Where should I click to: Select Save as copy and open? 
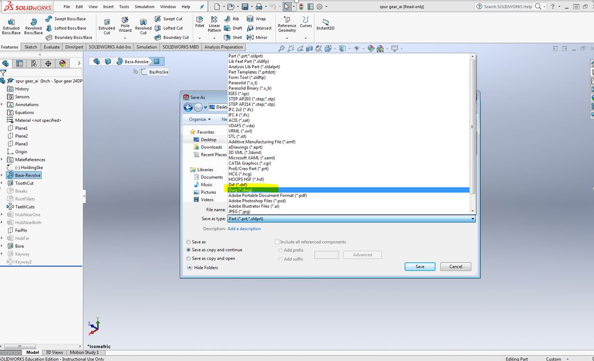tap(188, 258)
